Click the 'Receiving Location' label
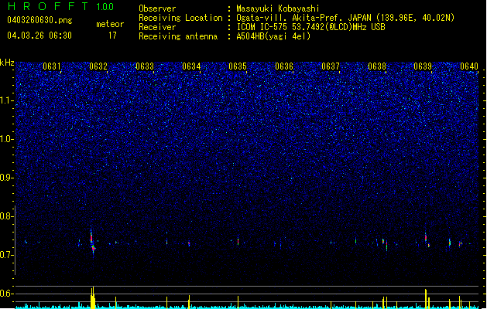Viewport: 487px width, 309px height. pos(180,18)
